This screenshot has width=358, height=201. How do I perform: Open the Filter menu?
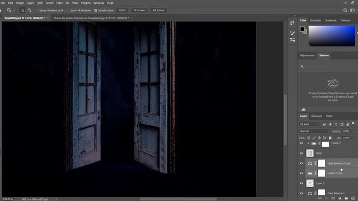coord(59,3)
